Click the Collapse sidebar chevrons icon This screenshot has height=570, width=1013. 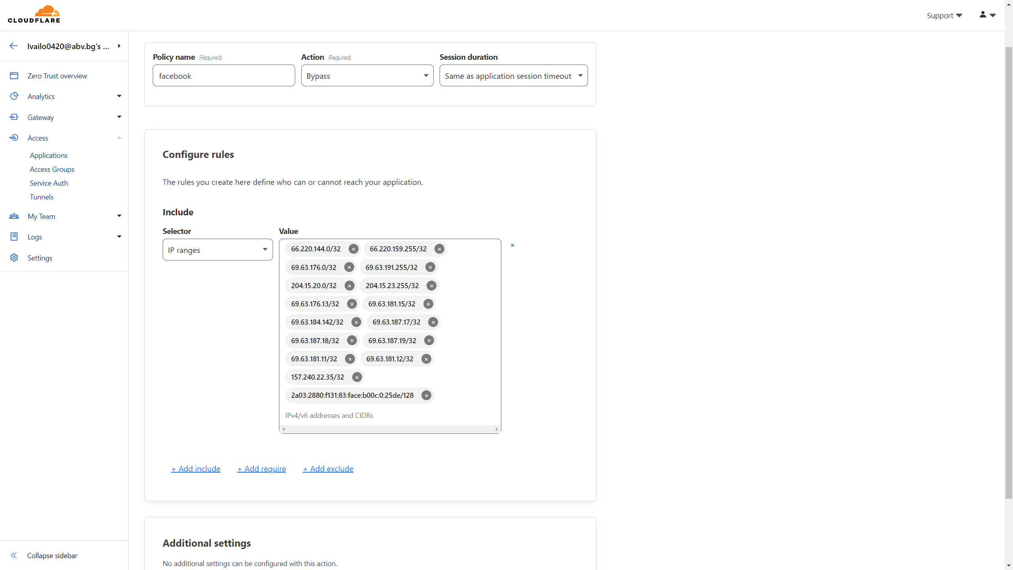click(x=14, y=555)
